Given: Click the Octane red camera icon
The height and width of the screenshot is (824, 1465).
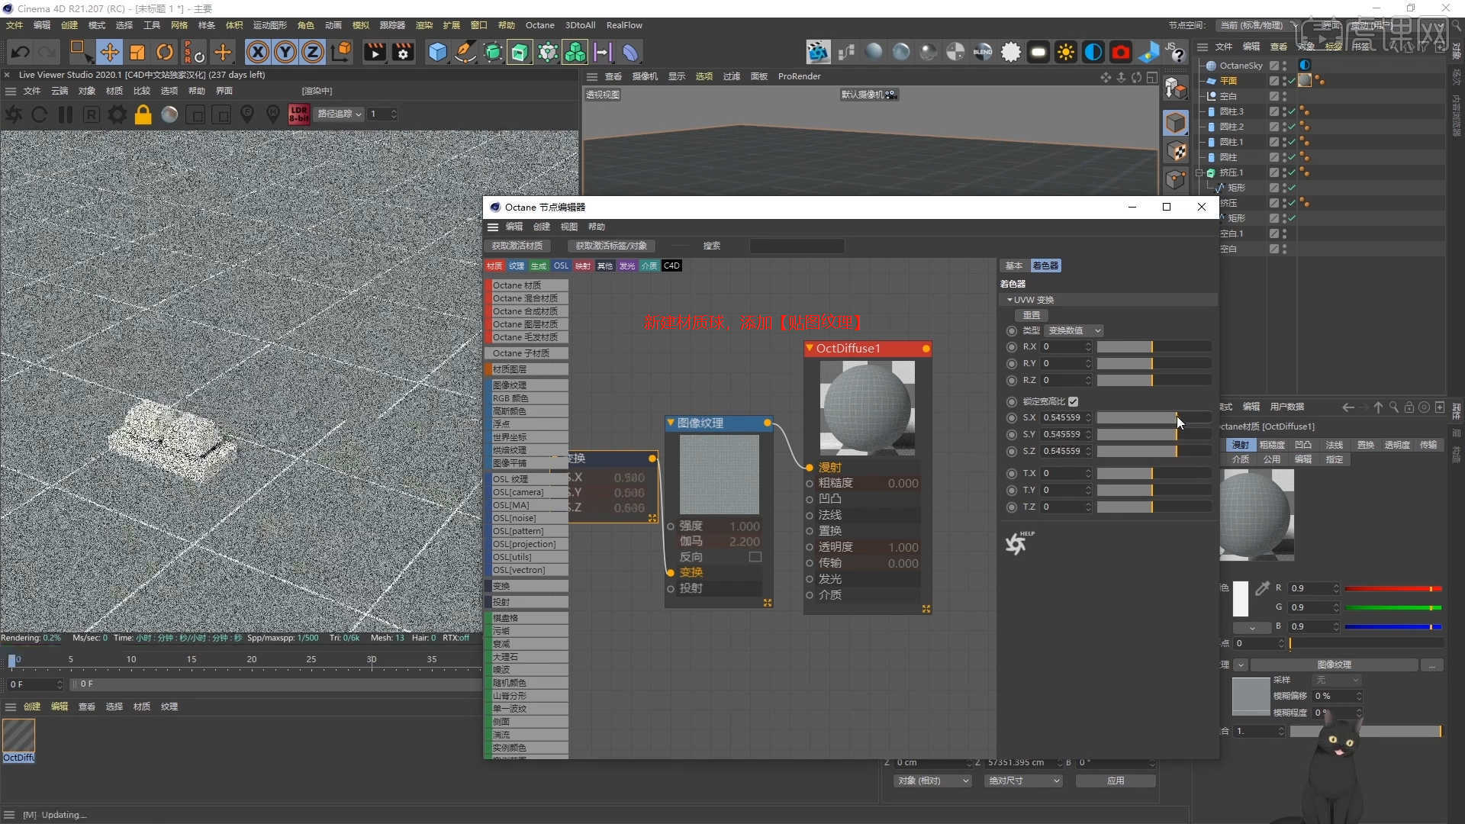Looking at the screenshot, I should pos(1120,52).
